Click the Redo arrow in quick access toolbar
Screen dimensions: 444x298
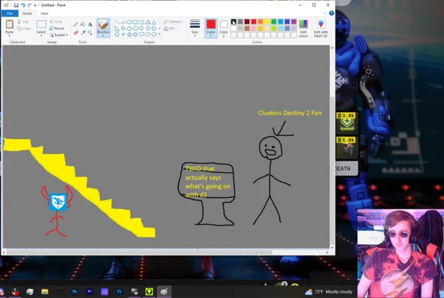[29, 5]
